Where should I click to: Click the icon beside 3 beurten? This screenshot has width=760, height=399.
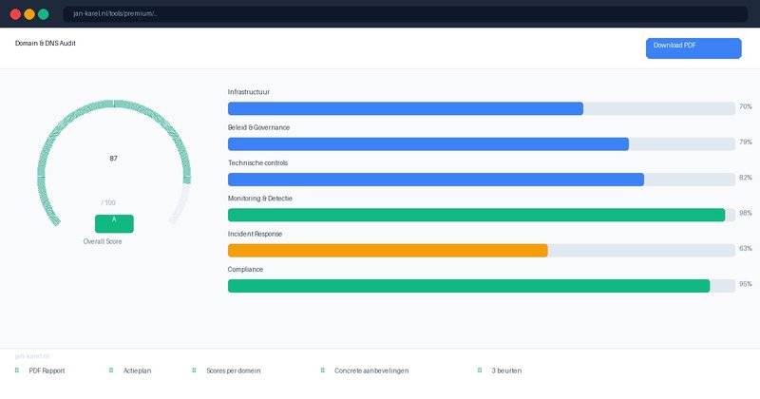click(x=480, y=370)
